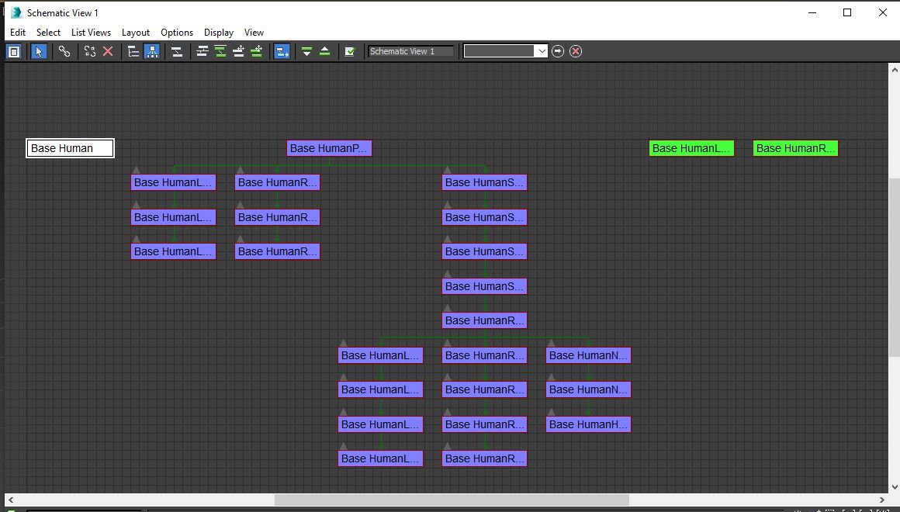Click the circled arrow select-by-name button
The image size is (900, 512).
558,50
